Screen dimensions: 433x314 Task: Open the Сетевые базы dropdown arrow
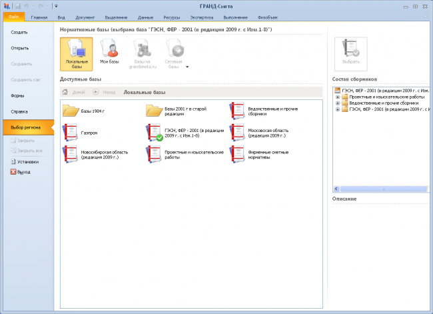click(187, 67)
